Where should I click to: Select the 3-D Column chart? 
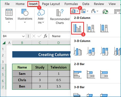117,51
